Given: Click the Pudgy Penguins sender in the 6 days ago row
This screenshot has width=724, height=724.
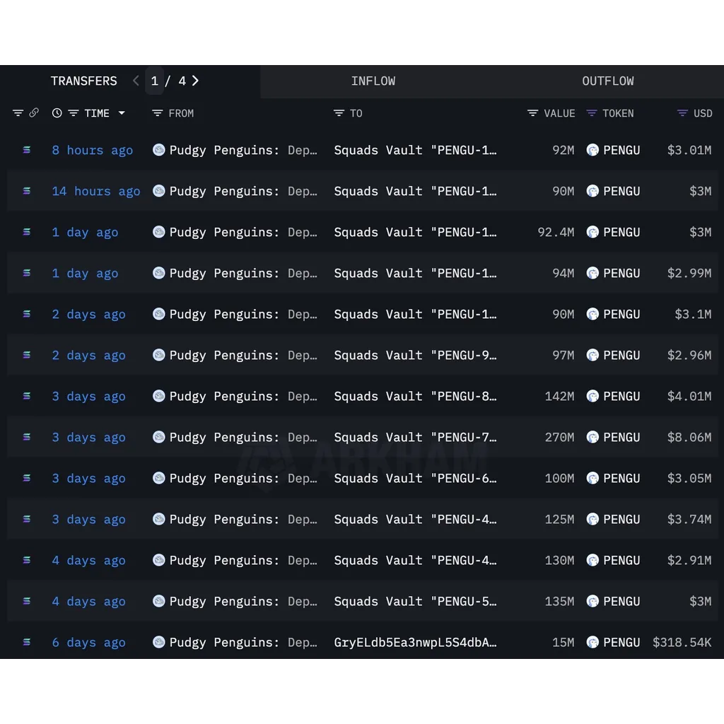Looking at the screenshot, I should click(235, 642).
